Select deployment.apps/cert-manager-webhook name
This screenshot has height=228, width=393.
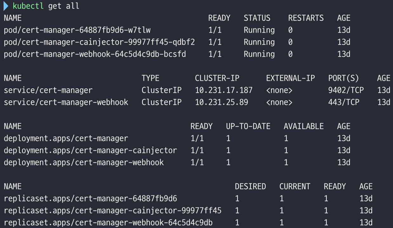click(84, 162)
